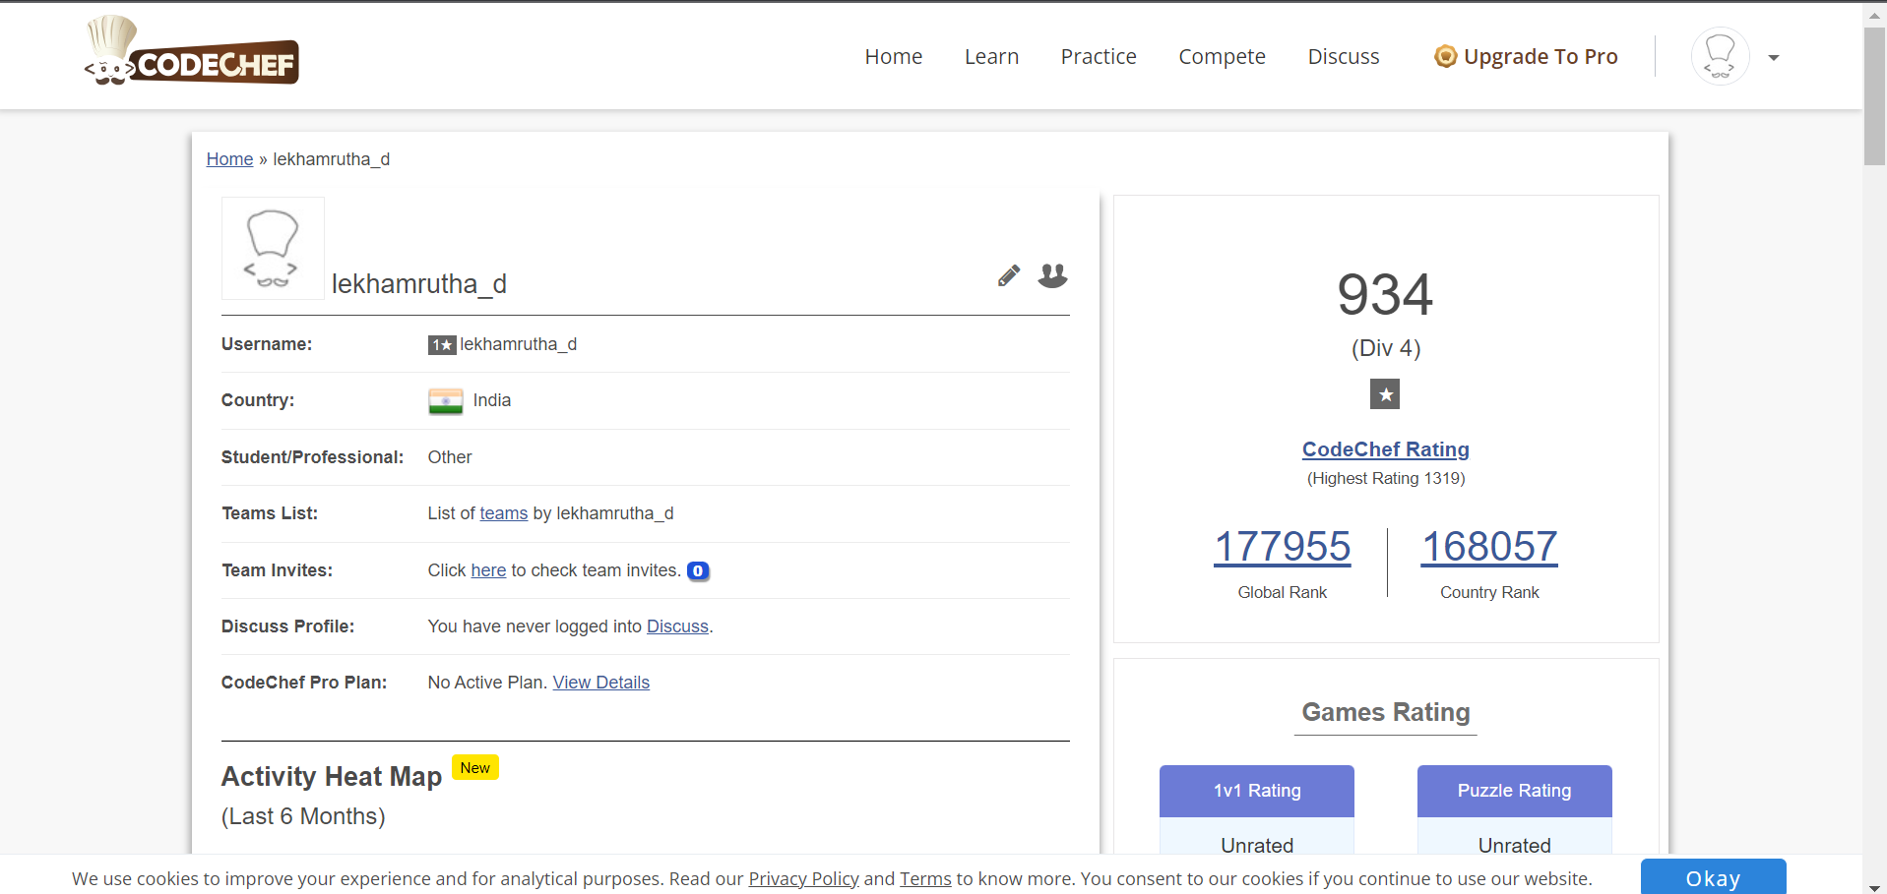Click the star rating badge under Div 4

point(1385,394)
